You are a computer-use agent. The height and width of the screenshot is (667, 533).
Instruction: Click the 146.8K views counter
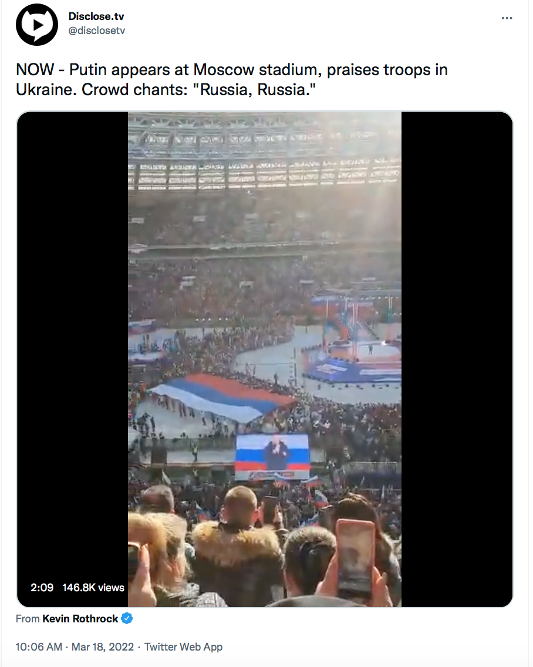93,587
